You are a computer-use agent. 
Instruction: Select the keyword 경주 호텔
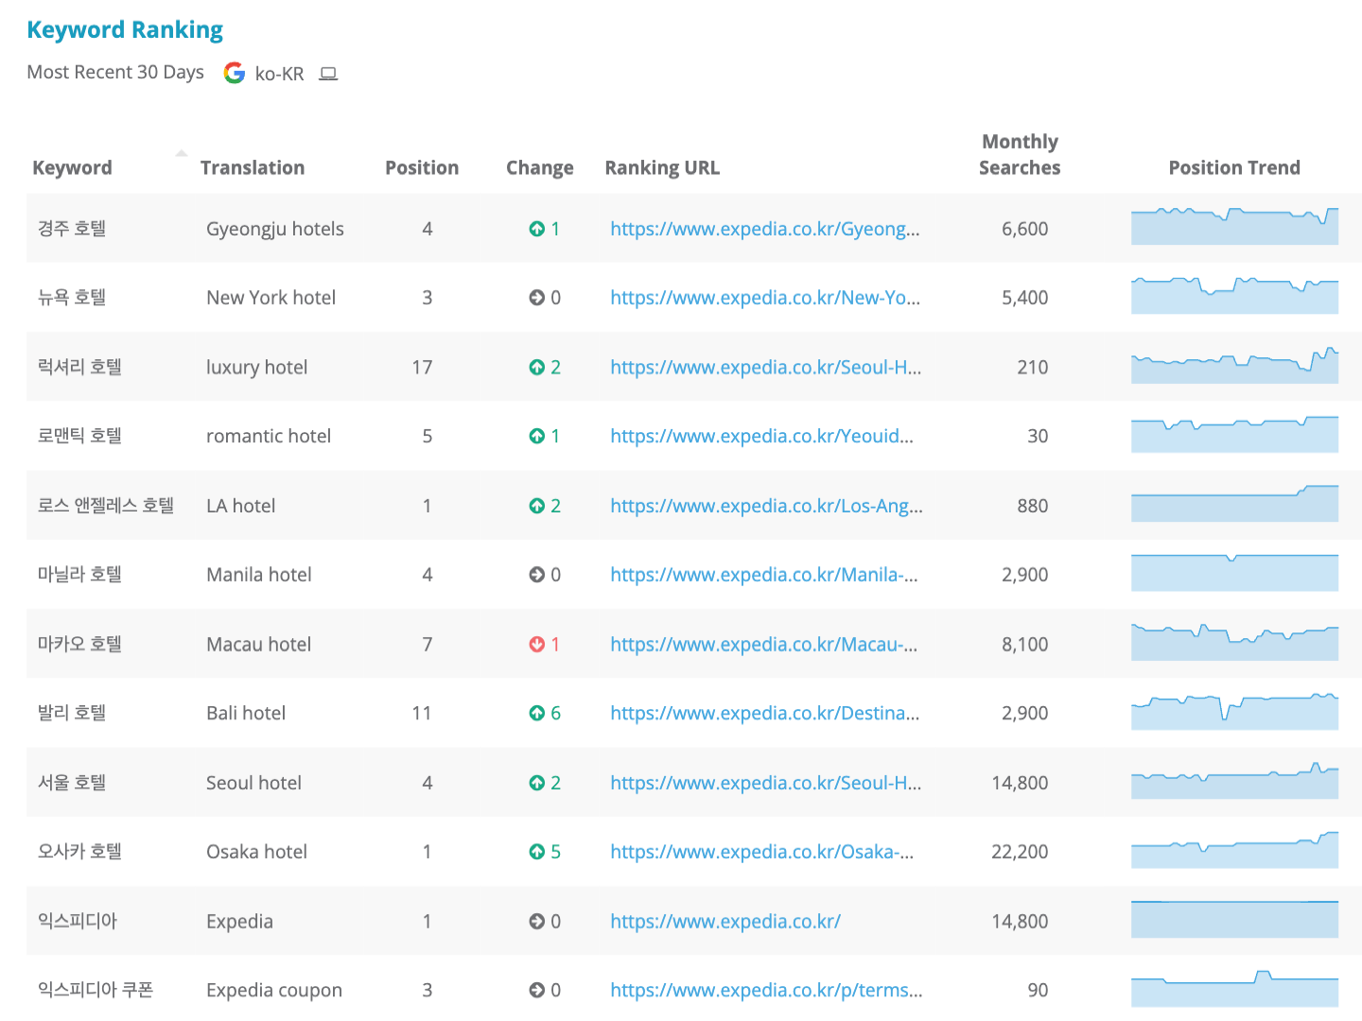tap(72, 229)
